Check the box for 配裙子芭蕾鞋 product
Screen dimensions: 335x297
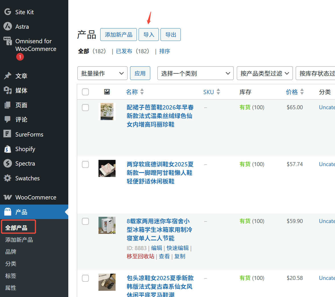pyautogui.click(x=85, y=108)
